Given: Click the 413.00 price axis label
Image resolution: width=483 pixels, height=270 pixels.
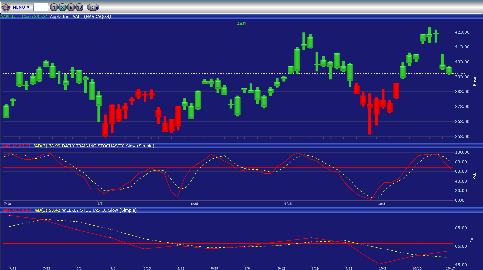Looking at the screenshot, I should coord(462,47).
